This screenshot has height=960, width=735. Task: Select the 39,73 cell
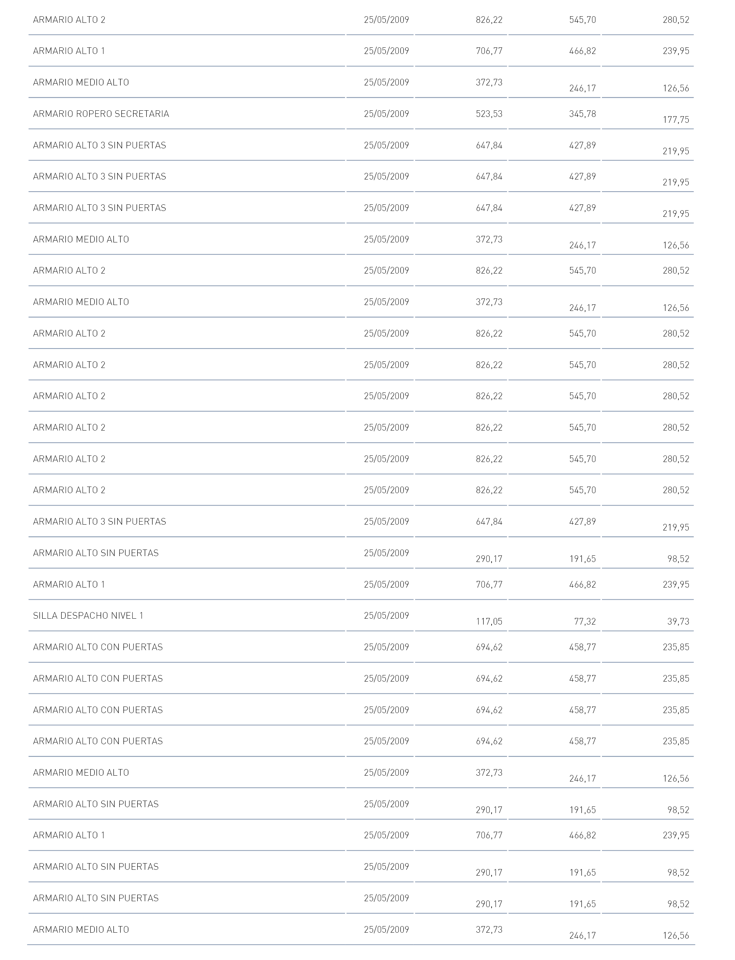click(678, 622)
